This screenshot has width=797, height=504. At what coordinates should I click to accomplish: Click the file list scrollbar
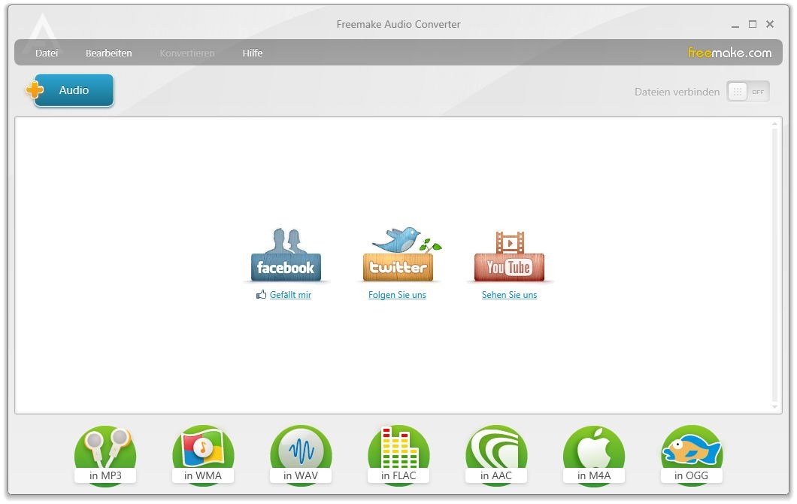coord(774,266)
